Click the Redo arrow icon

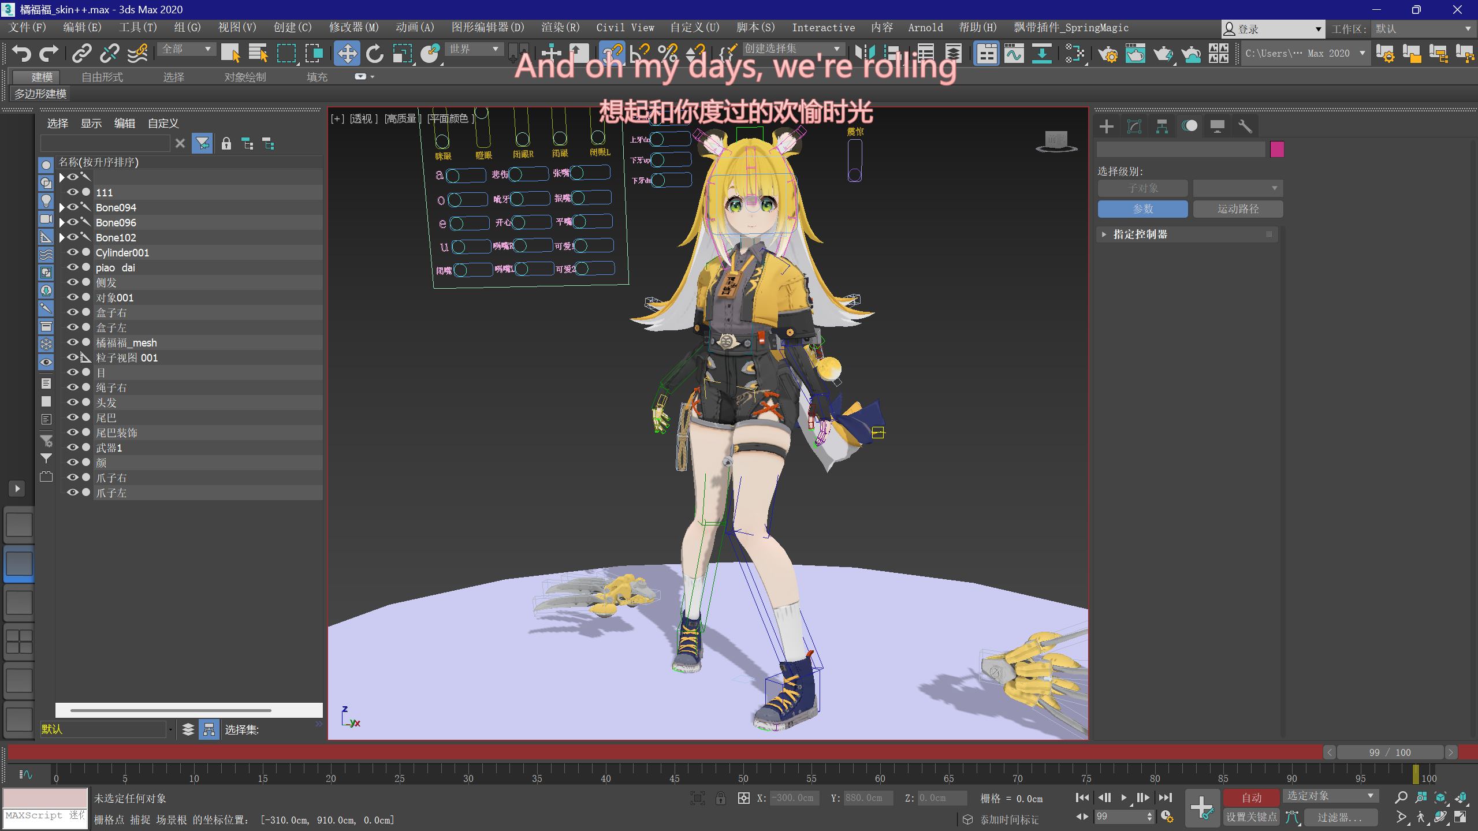pos(49,53)
